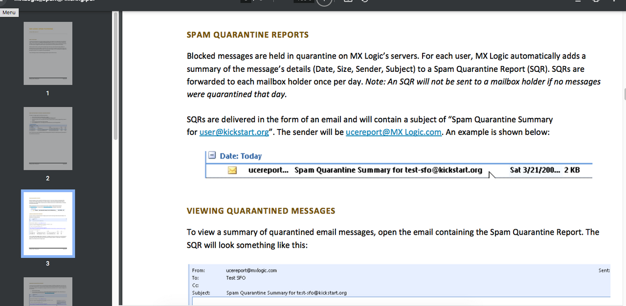Open page 2 thumbnail in sidebar
This screenshot has width=626, height=306.
coord(48,138)
